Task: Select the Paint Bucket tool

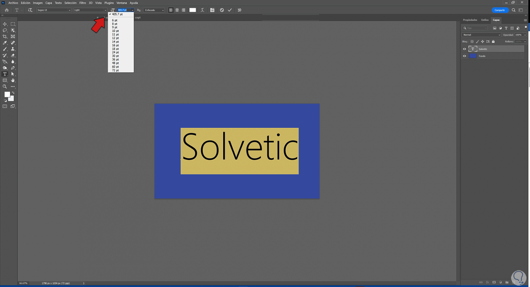Action: [x=5, y=62]
